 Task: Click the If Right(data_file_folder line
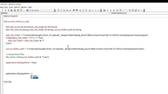click(x=24, y=38)
